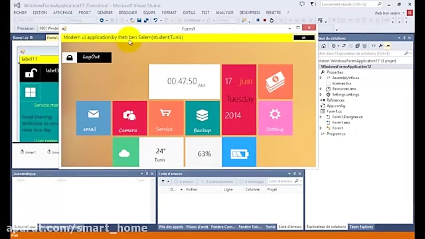Stop debugging with the red square button

click(264, 20)
